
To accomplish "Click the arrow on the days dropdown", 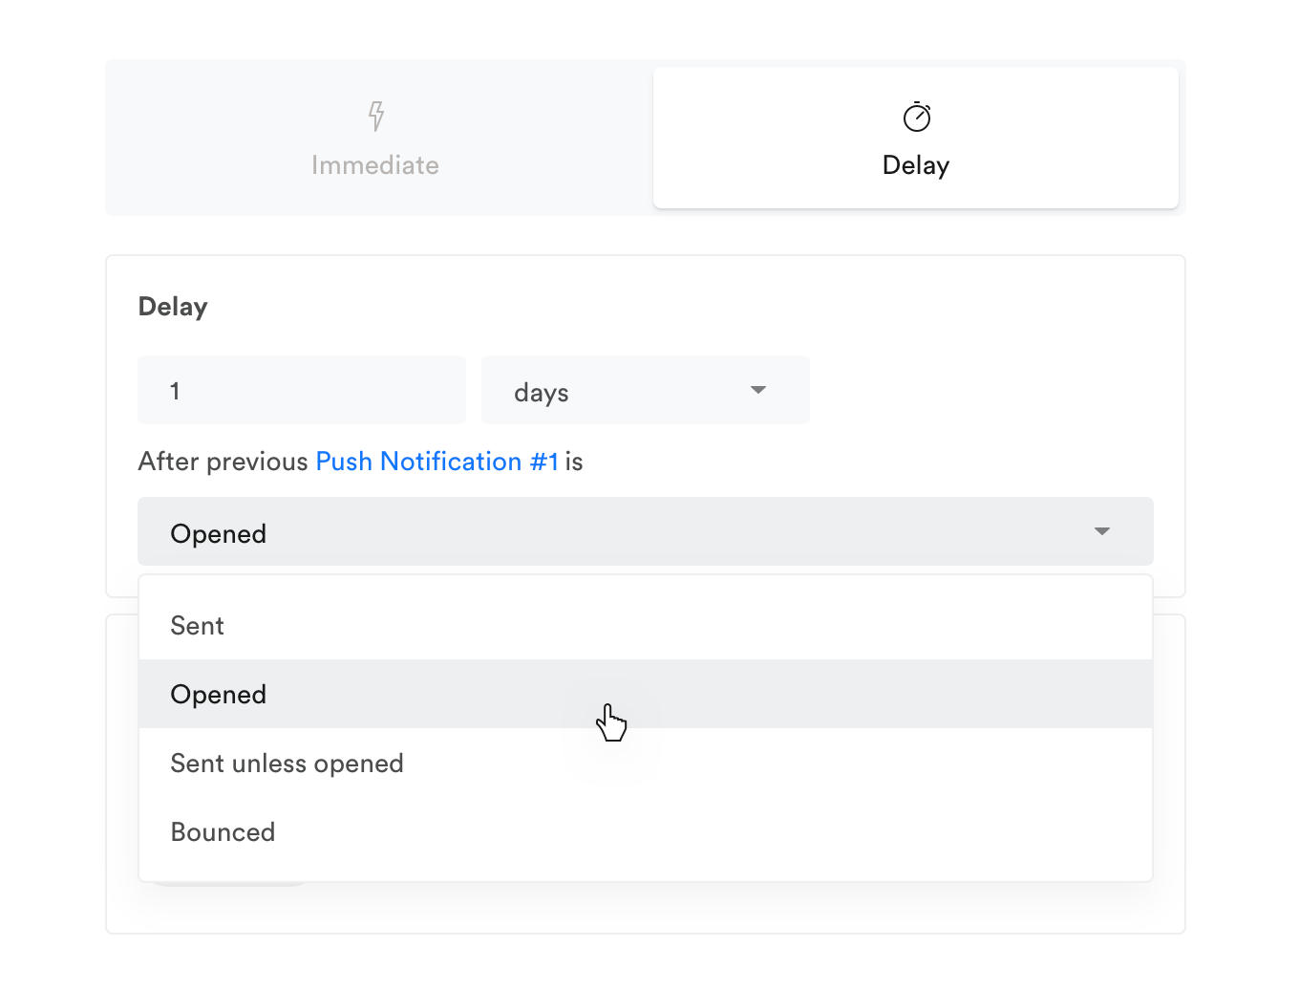I will point(758,390).
